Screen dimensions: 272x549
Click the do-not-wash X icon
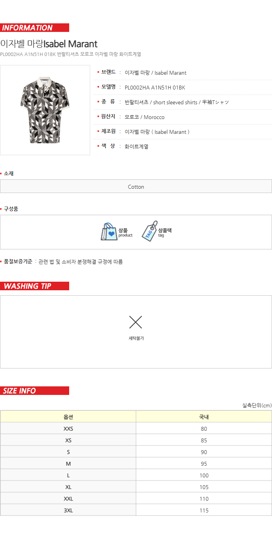tap(136, 322)
